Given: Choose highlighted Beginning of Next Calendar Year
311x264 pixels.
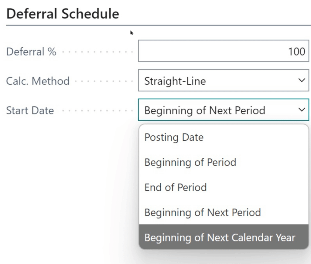Looking at the screenshot, I should point(220,237).
